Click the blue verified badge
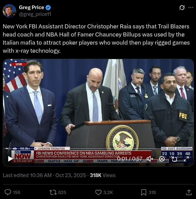Screen dimensions: 196x199 coord(48,8)
